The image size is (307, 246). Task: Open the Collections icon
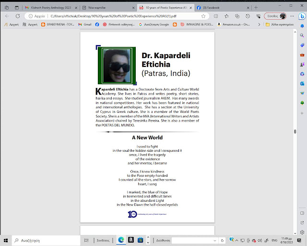point(237,16)
